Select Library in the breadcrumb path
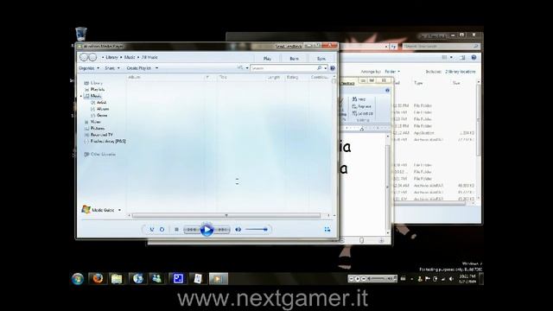553x311 pixels. click(x=111, y=57)
